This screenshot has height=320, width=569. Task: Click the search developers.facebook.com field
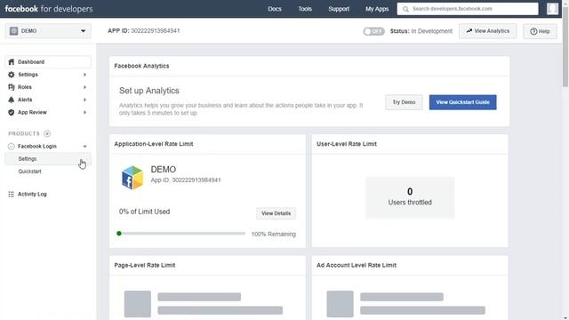468,9
